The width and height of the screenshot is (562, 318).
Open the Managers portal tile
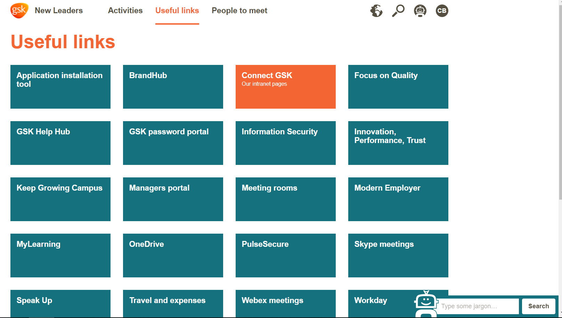coord(173,199)
